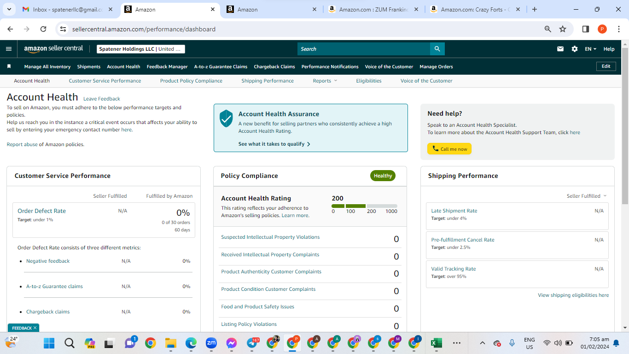Go back with the browser back arrow
Viewport: 629px width, 354px height.
(10, 29)
